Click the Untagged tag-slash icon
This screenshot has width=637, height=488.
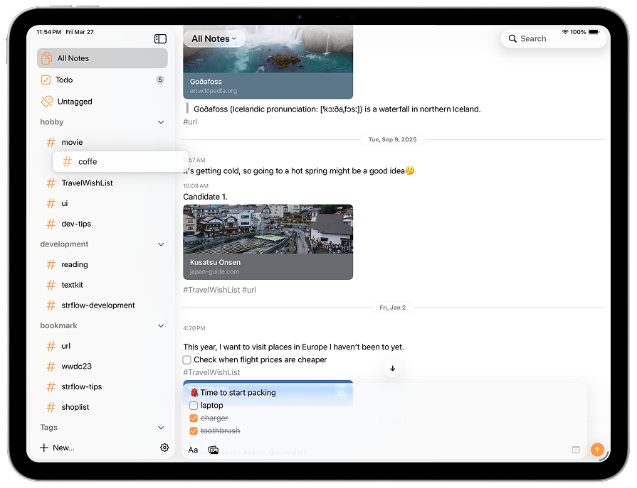click(47, 102)
